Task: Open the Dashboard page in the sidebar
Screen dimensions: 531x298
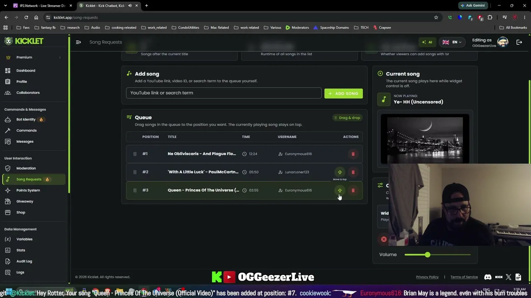Action: pyautogui.click(x=26, y=70)
